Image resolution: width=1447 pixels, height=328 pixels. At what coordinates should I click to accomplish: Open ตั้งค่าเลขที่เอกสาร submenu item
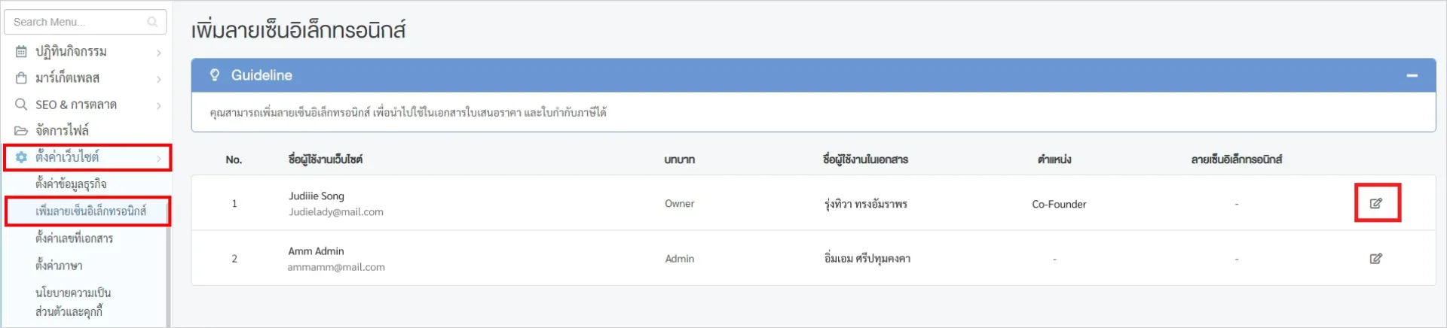point(74,238)
